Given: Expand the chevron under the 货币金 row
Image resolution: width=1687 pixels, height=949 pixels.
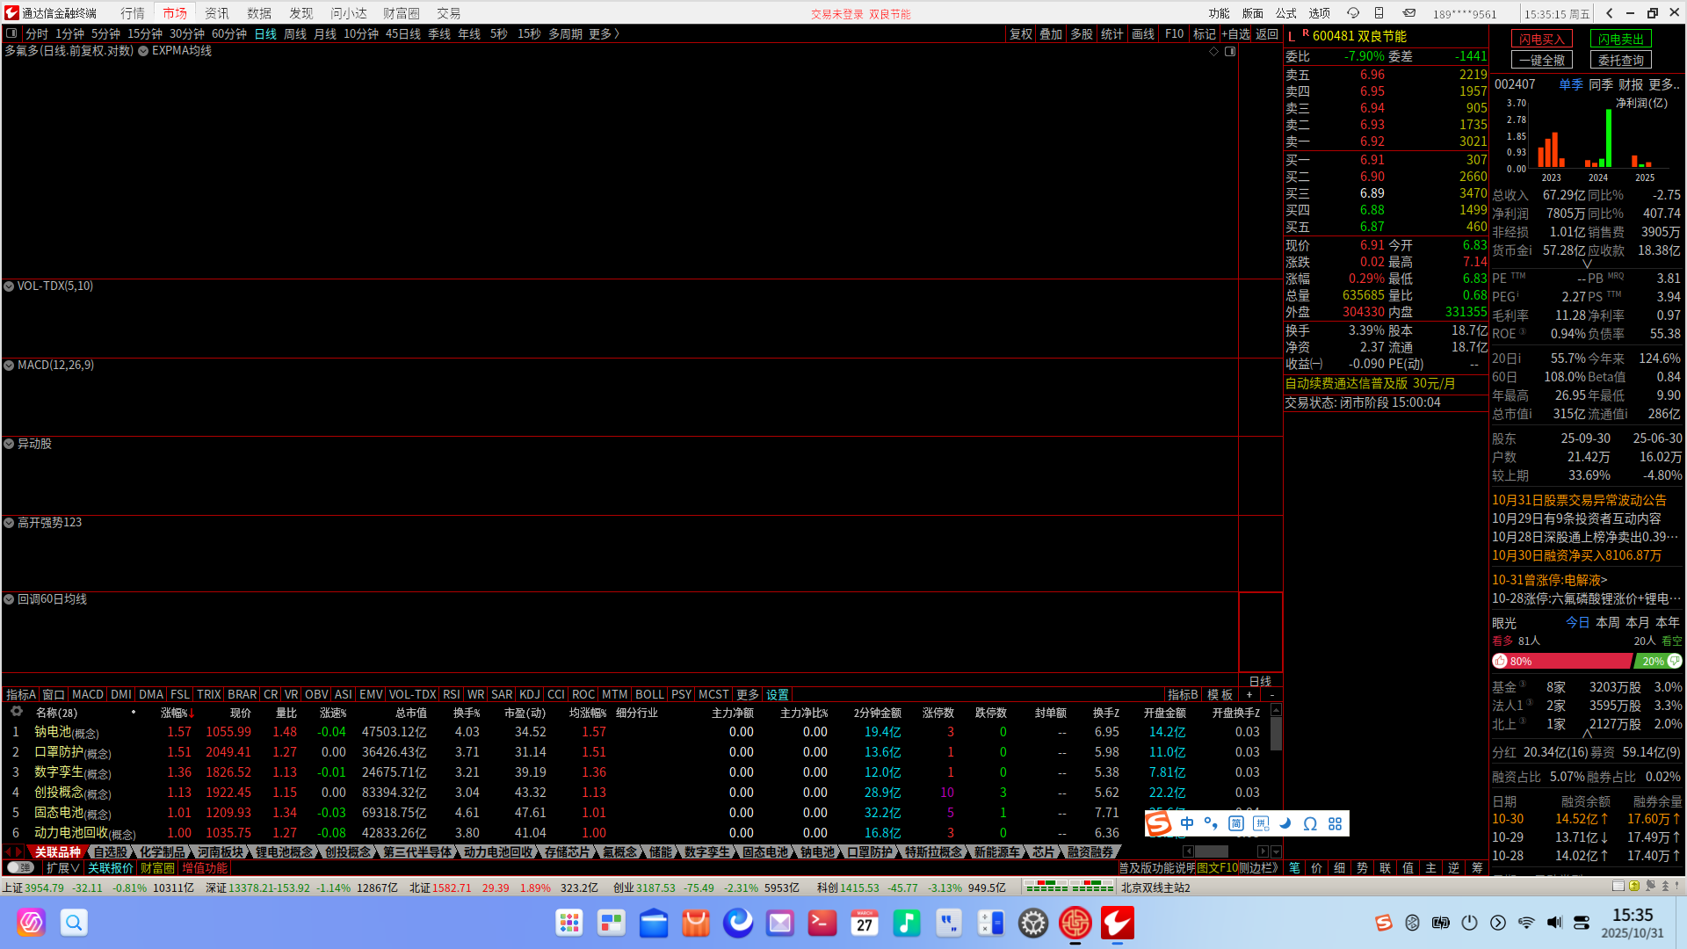Looking at the screenshot, I should pos(1588,264).
